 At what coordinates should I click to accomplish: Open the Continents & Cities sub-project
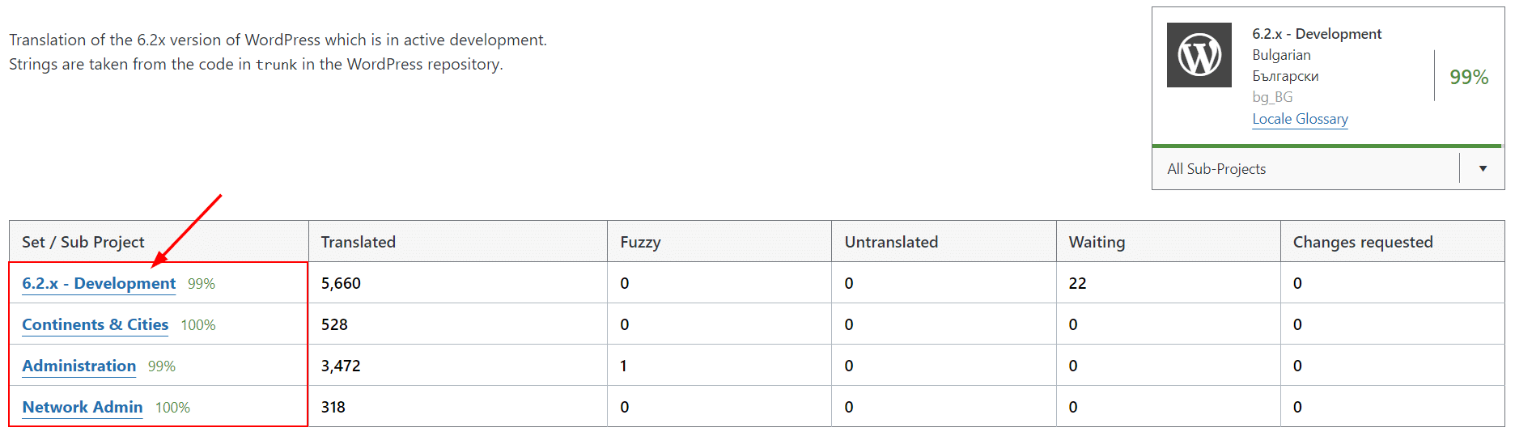point(95,325)
